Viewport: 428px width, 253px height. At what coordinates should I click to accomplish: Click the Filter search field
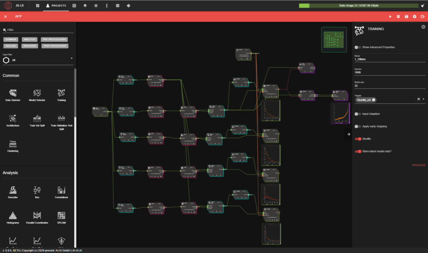(38, 30)
